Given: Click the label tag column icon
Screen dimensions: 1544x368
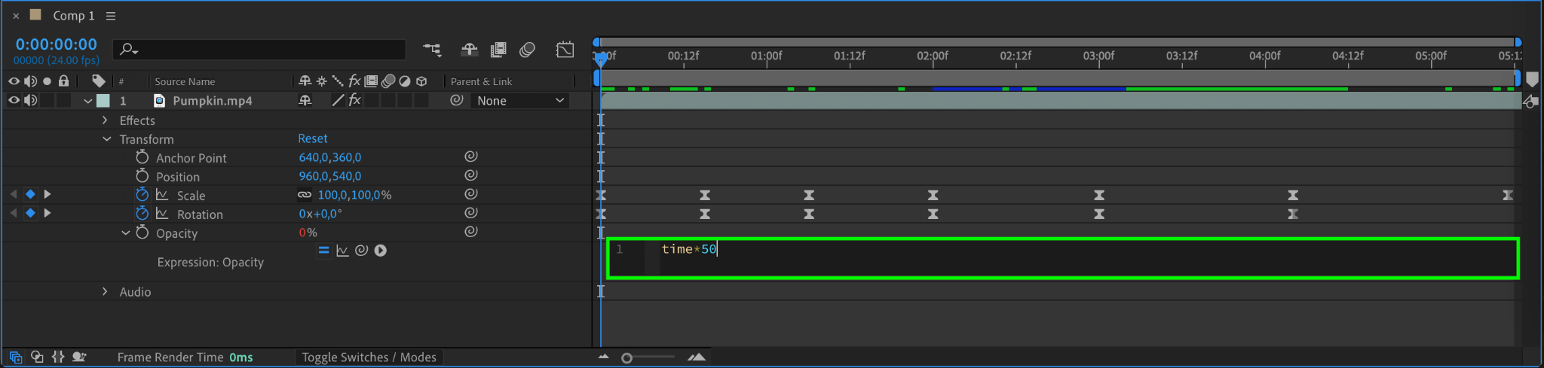Looking at the screenshot, I should pos(99,81).
